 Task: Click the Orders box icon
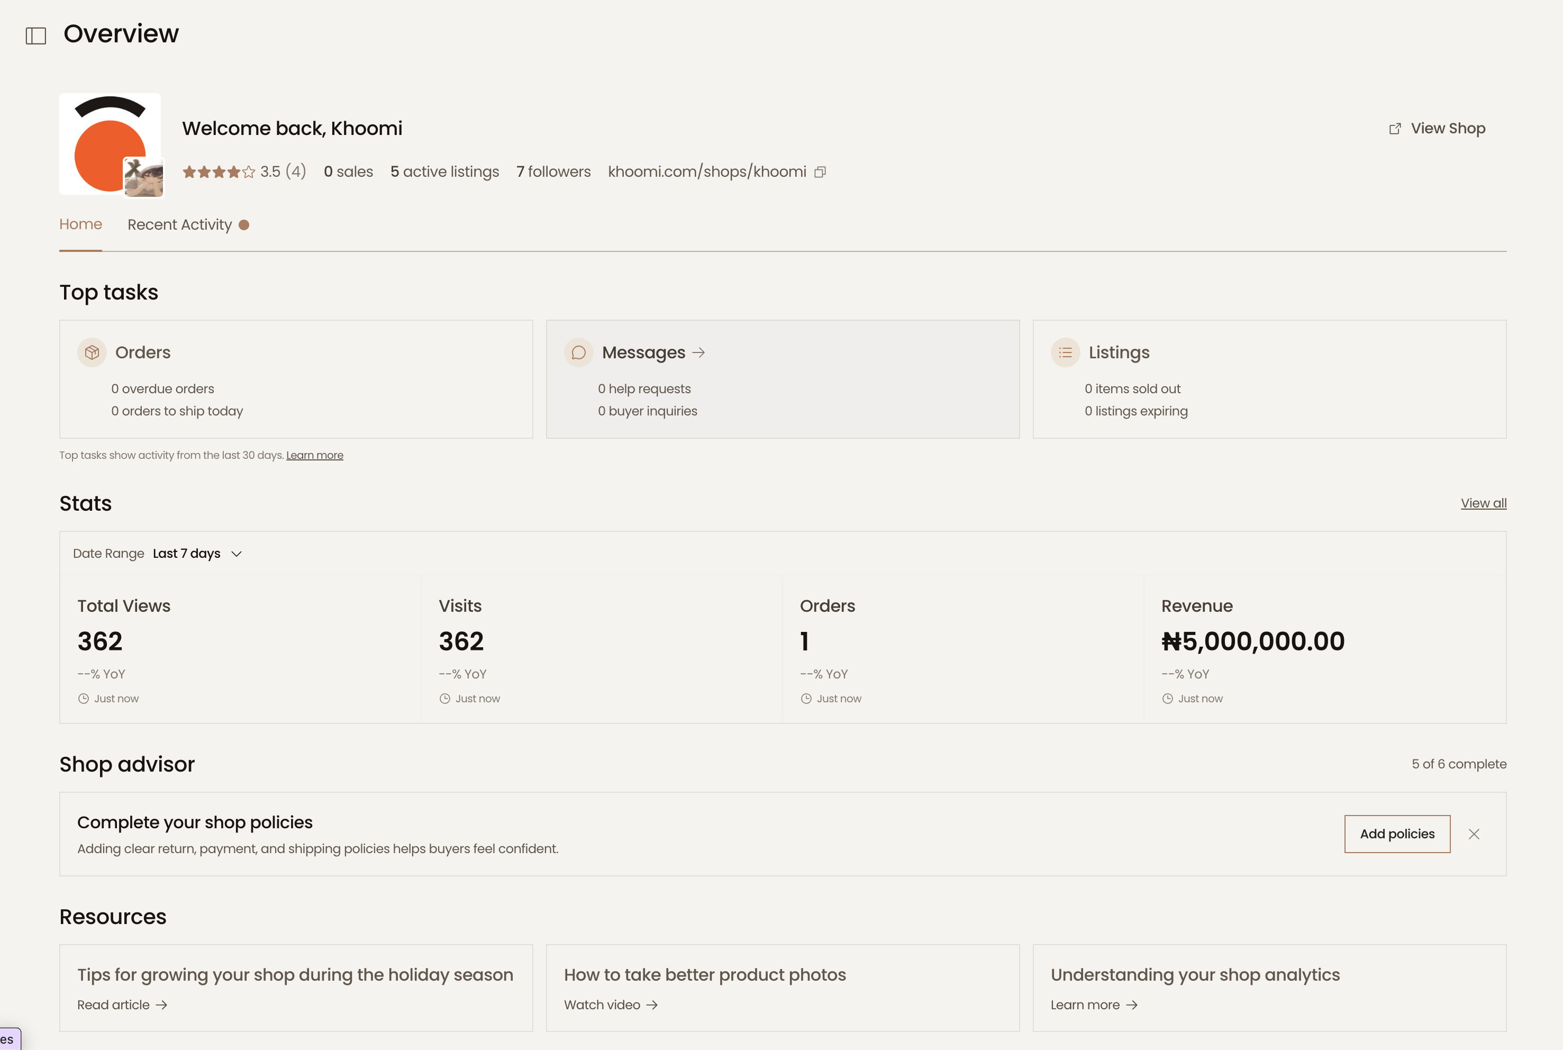93,352
